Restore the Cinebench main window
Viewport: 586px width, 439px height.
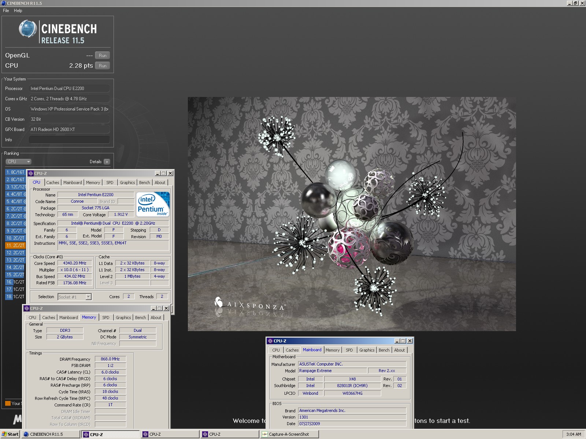click(576, 3)
